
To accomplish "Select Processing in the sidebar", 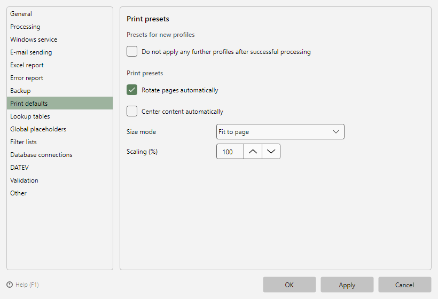I will (x=60, y=27).
